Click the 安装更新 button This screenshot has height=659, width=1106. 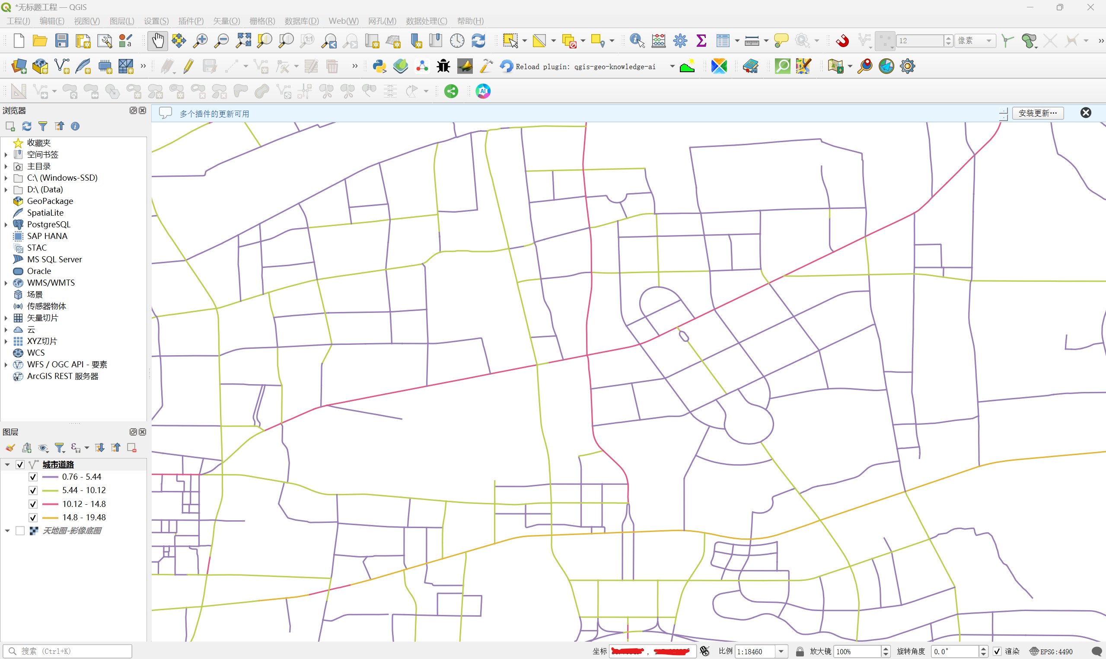[x=1037, y=113]
